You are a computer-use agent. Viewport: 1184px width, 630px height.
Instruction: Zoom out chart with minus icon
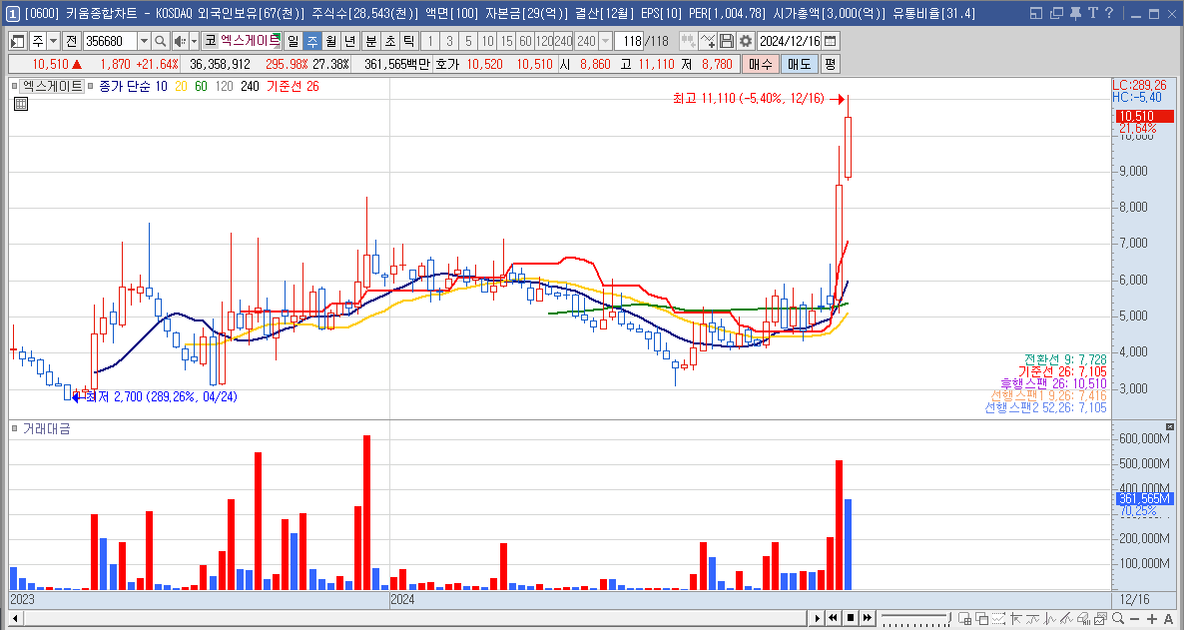[x=1136, y=619]
